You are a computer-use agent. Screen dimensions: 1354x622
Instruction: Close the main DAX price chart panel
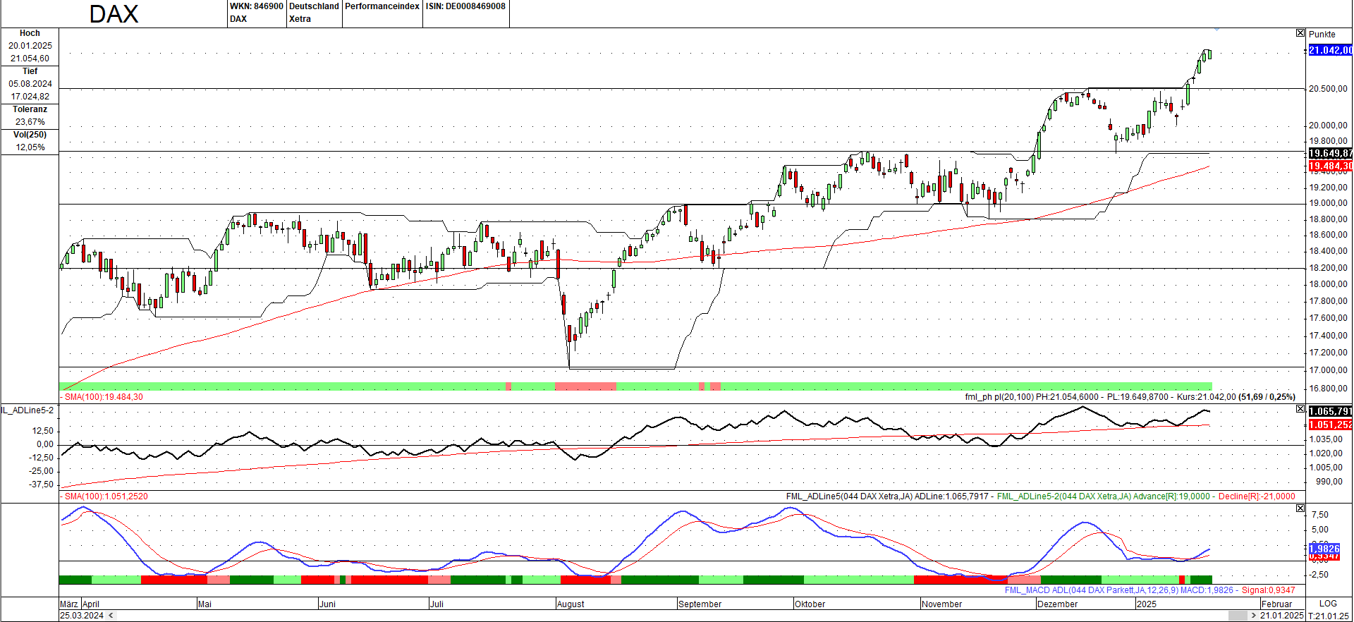[x=1300, y=33]
